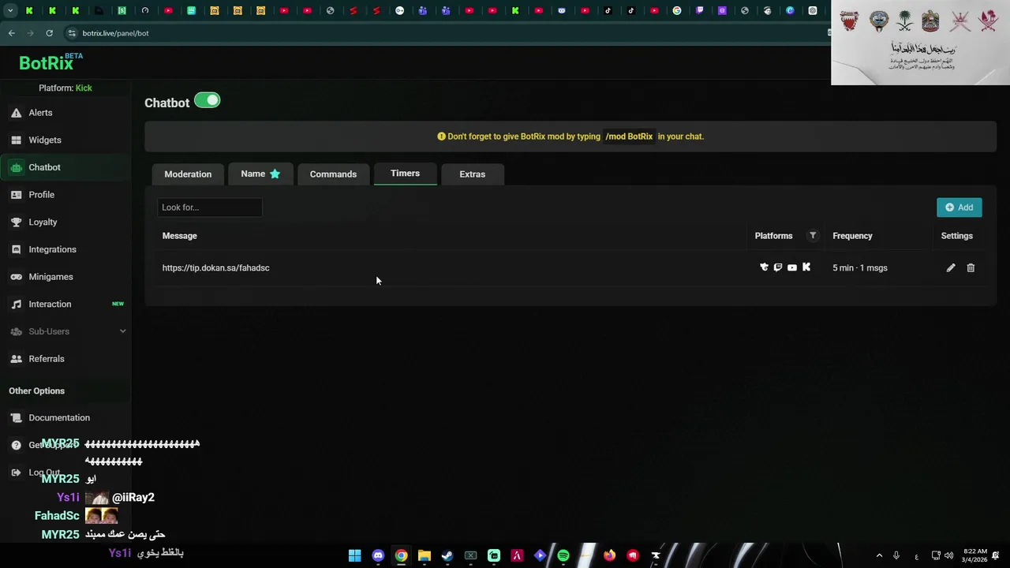The width and height of the screenshot is (1010, 568).
Task: Open the volume control in system tray
Action: click(x=948, y=556)
